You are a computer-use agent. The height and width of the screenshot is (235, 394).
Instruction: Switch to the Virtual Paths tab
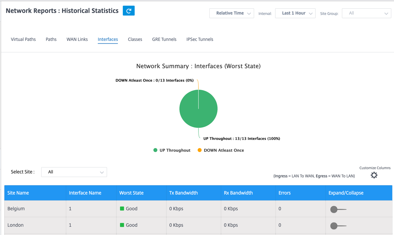(x=23, y=39)
